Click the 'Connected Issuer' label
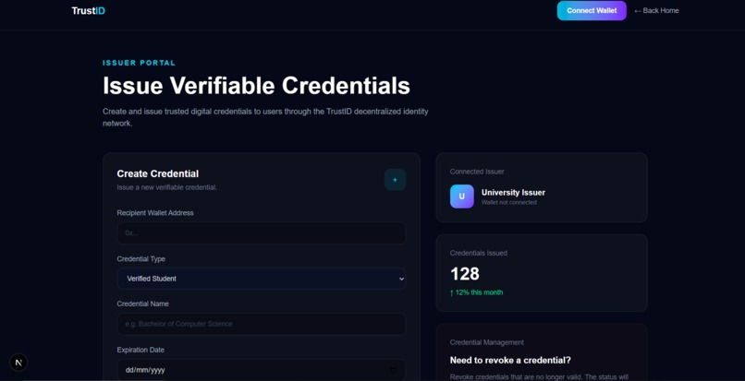The width and height of the screenshot is (745, 381). (x=477, y=172)
